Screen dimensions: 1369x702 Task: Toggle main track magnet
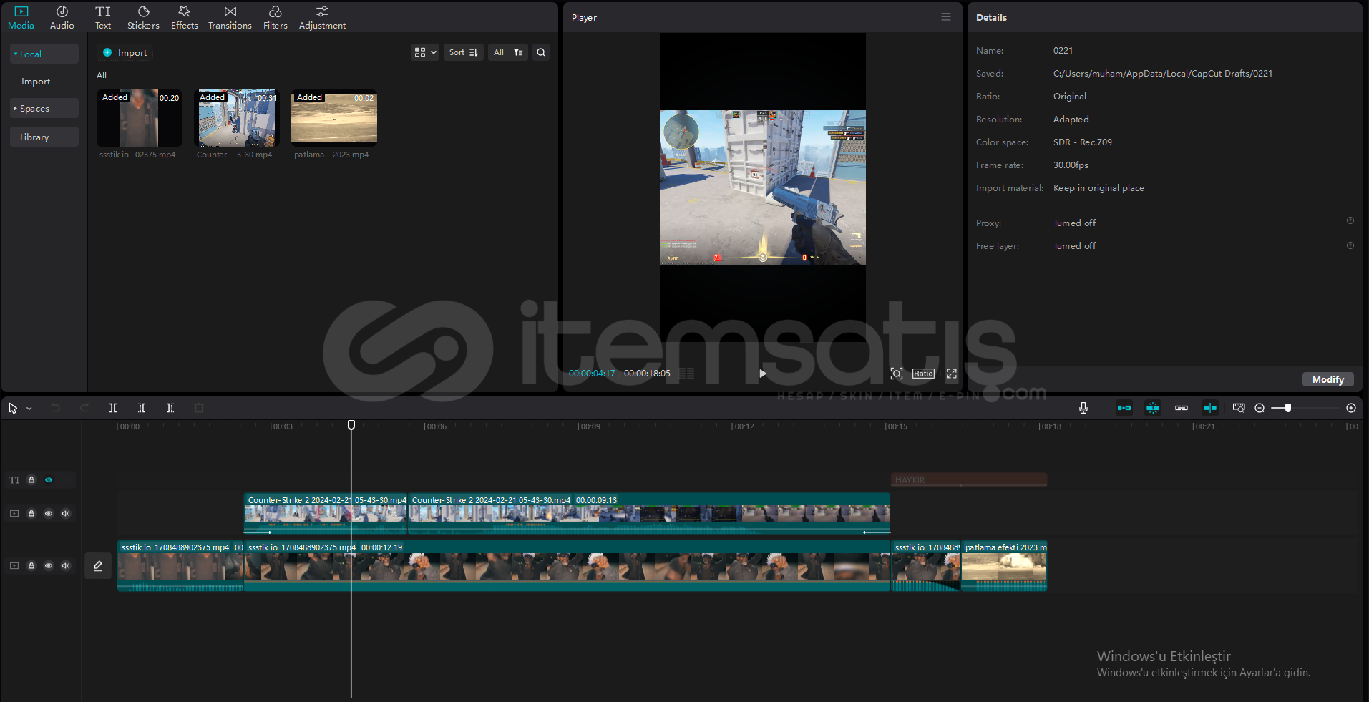(1124, 408)
